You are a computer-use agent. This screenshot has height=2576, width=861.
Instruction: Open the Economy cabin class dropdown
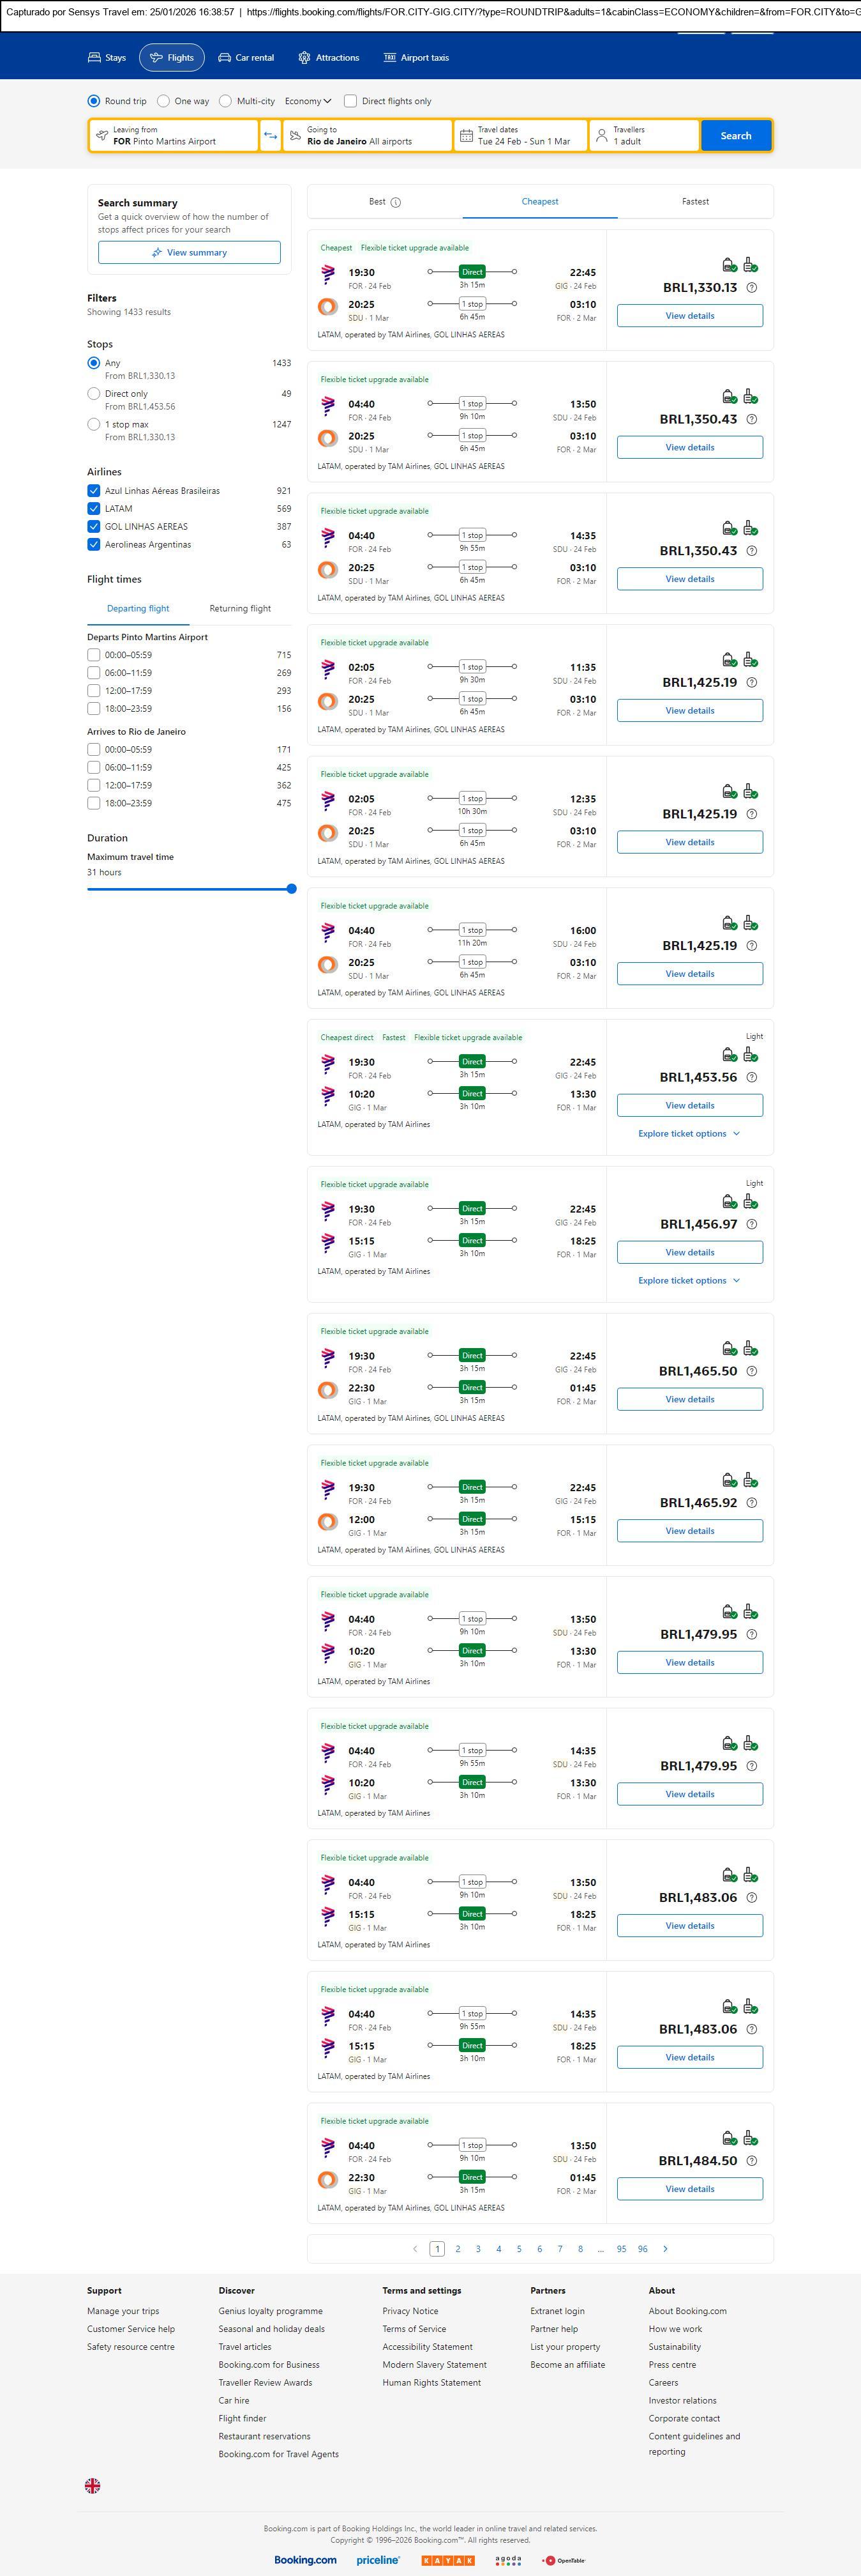tap(308, 101)
